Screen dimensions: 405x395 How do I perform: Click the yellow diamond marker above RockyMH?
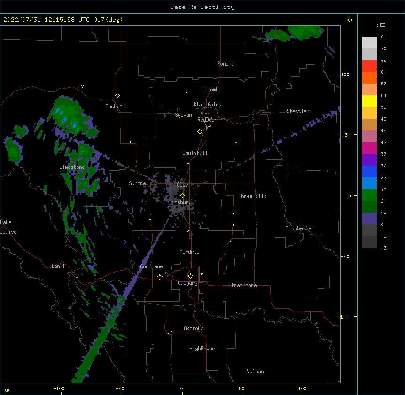[x=117, y=96]
